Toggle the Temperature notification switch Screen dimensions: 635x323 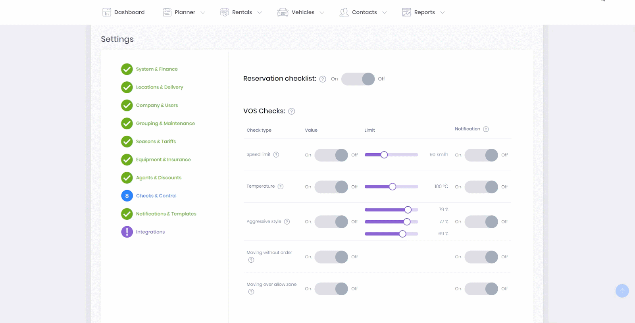[481, 187]
